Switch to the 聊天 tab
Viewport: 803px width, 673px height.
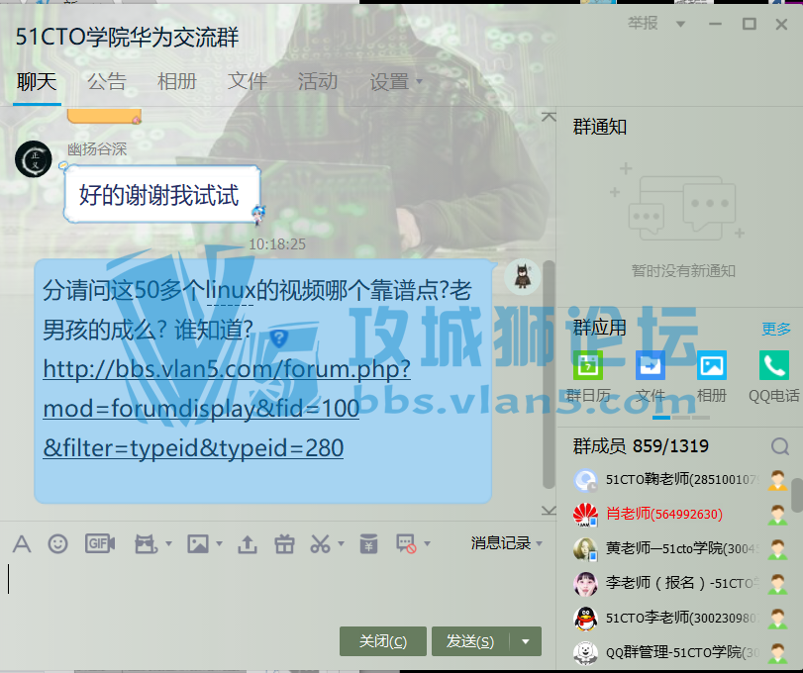coord(37,81)
